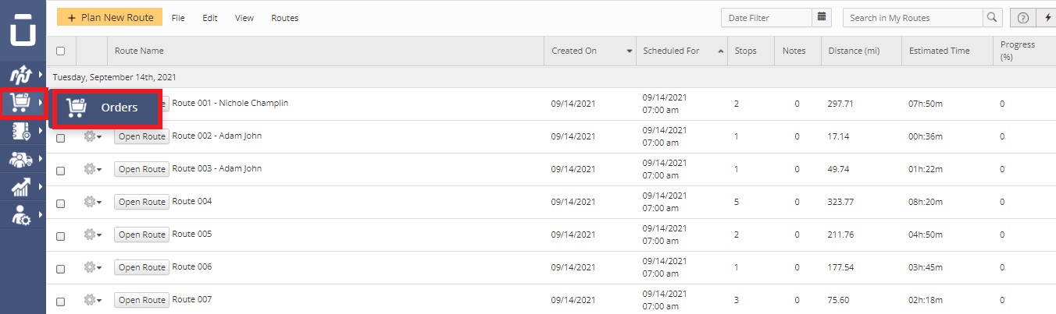
Task: Expand the analytics sidebar submenu arrow
Action: pyautogui.click(x=40, y=187)
